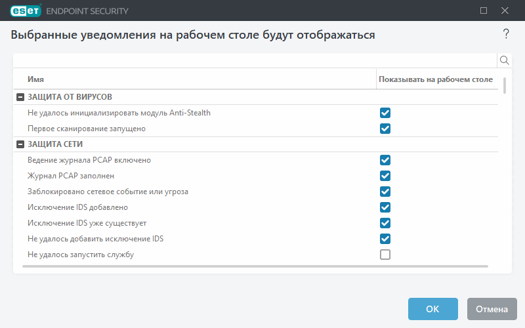
Task: Open help with the question mark icon
Action: point(506,34)
